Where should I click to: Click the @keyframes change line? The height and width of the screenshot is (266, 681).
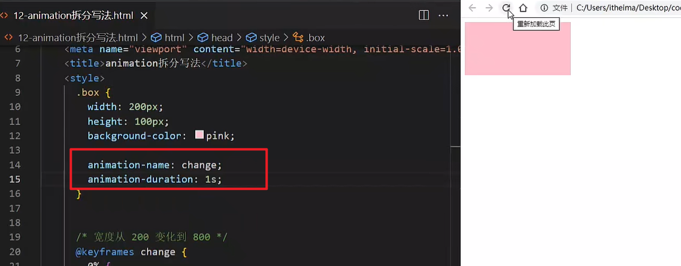[126, 252]
